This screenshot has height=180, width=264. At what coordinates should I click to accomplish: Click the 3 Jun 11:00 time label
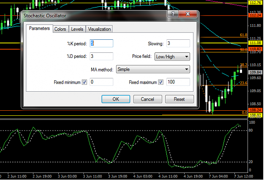click(92, 176)
